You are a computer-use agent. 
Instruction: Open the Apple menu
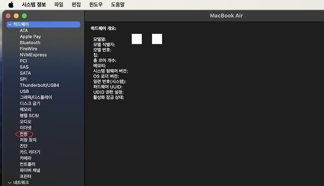click(x=11, y=5)
